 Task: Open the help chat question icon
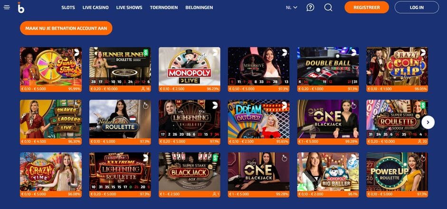tap(310, 8)
